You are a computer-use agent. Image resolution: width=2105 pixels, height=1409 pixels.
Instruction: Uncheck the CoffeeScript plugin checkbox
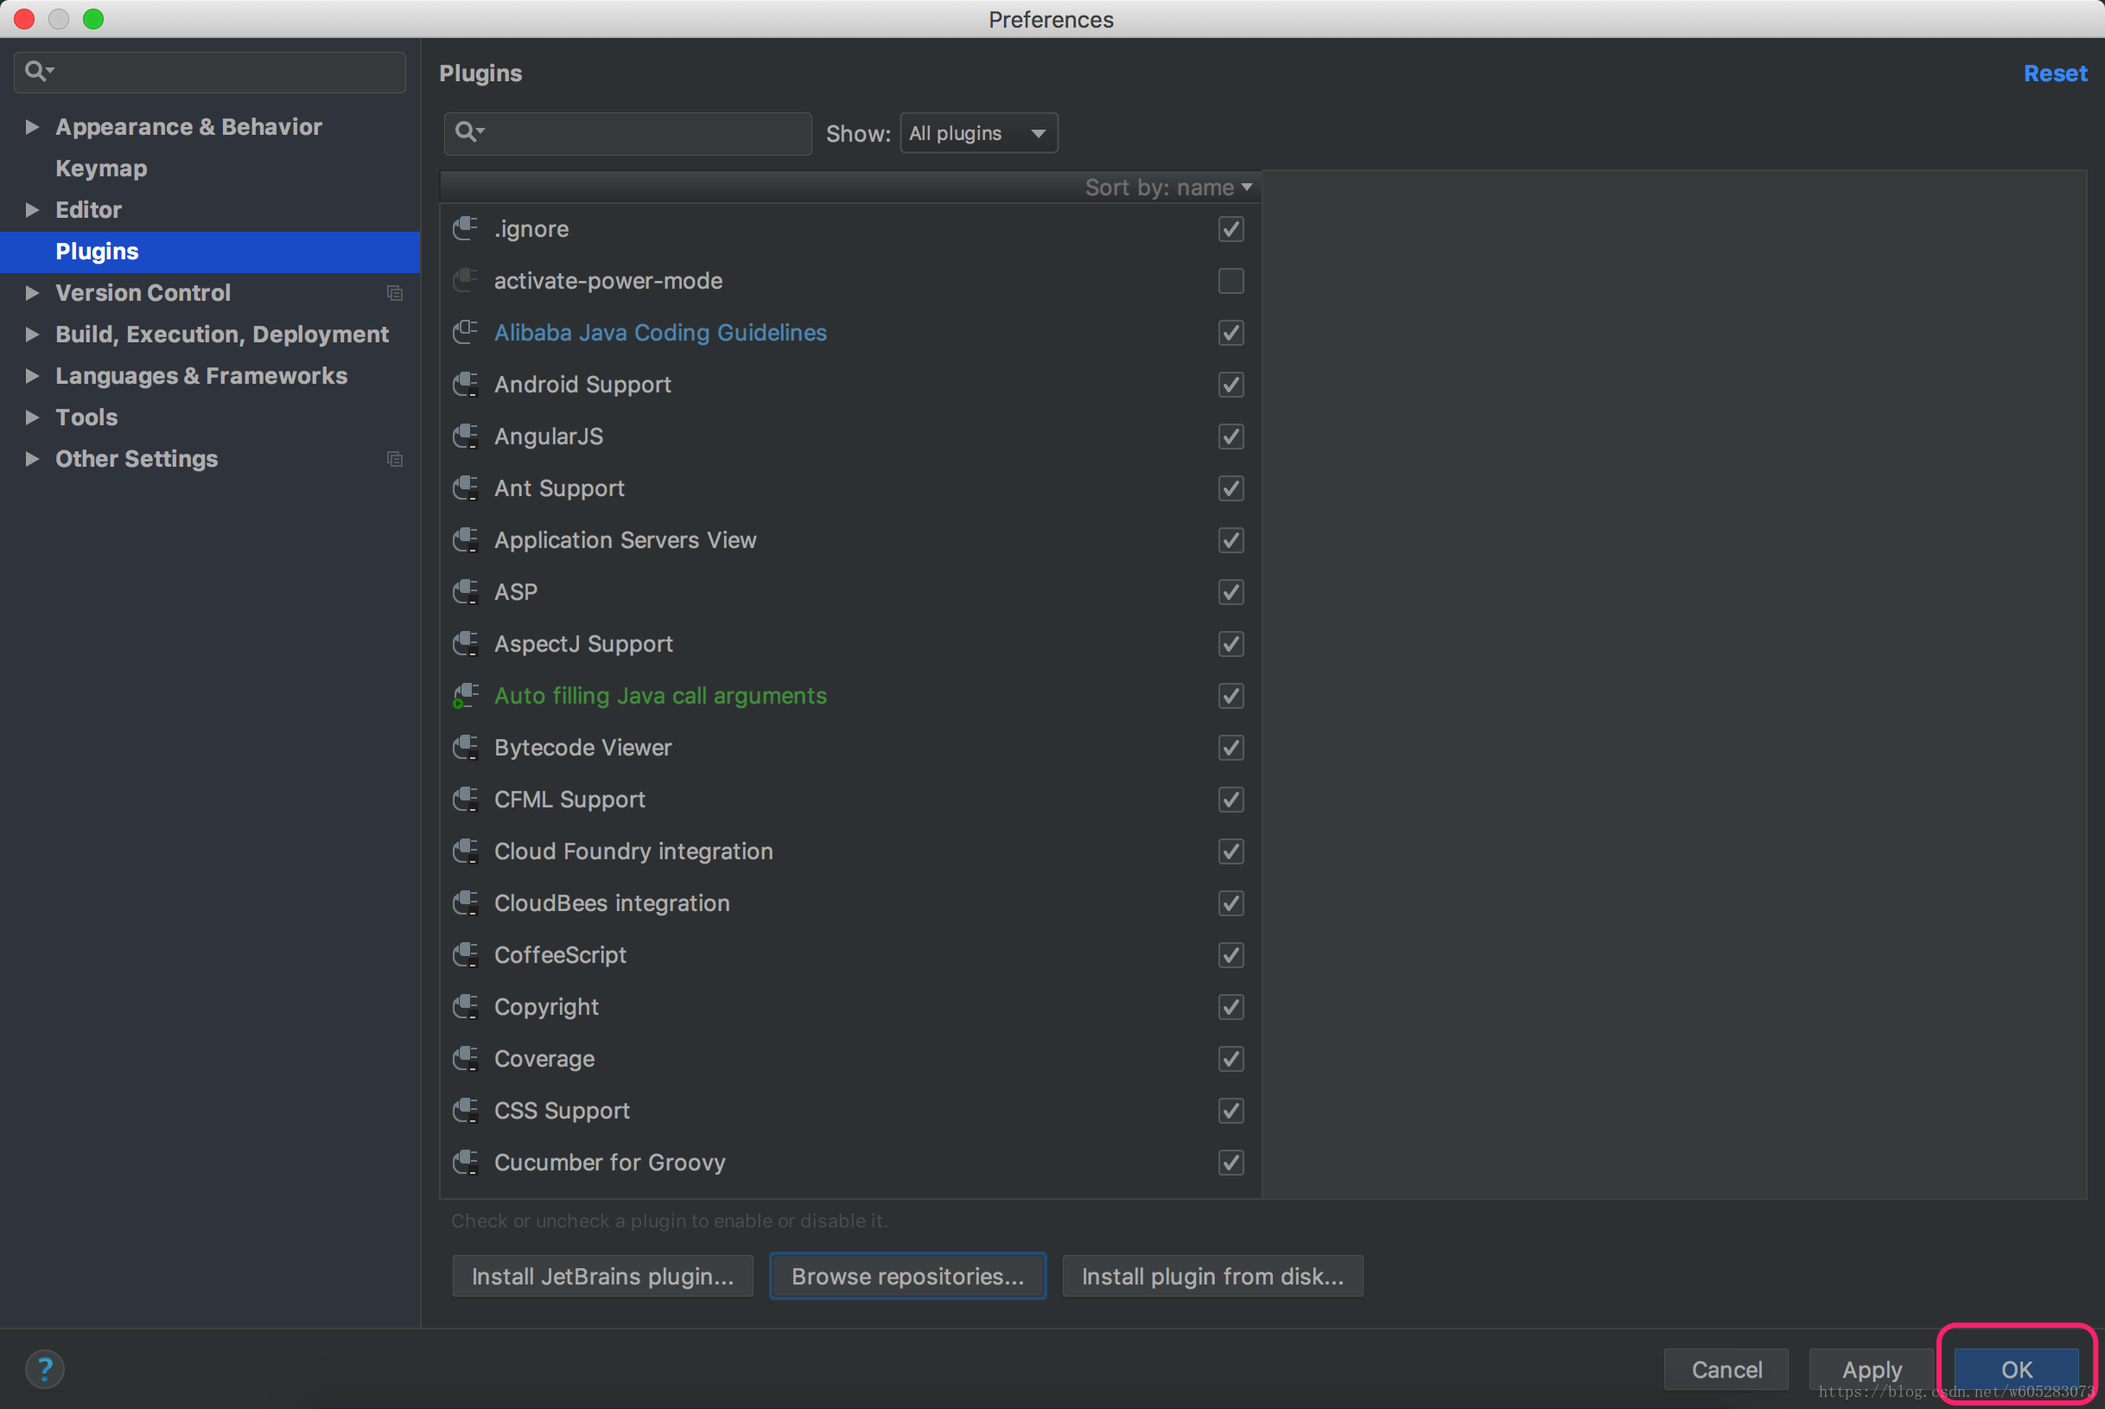[x=1231, y=955]
